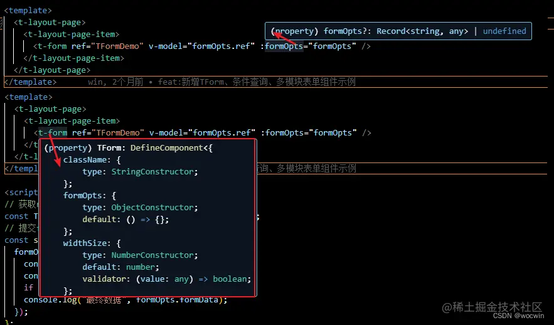554x325 pixels.
Task: Click 'Record<string, any>' in the tooltip
Action: pos(422,31)
